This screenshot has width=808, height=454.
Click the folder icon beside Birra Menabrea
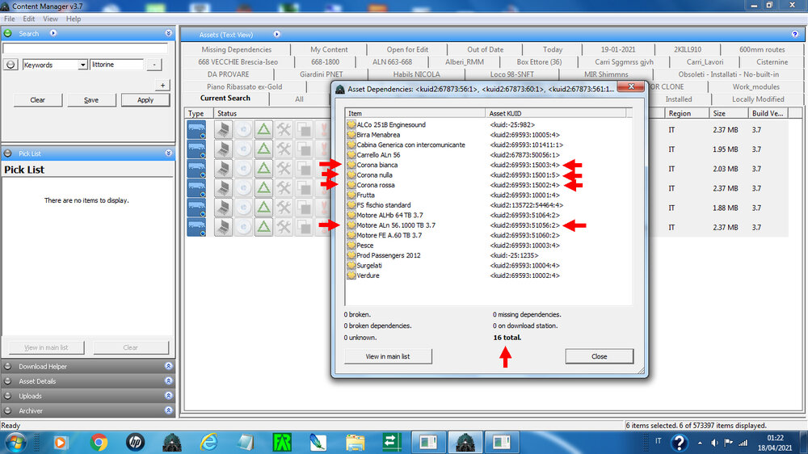[x=351, y=135]
